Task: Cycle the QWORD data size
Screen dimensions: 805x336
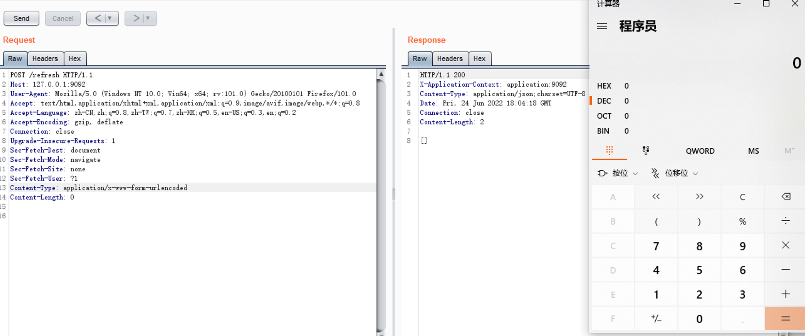Action: pyautogui.click(x=700, y=151)
